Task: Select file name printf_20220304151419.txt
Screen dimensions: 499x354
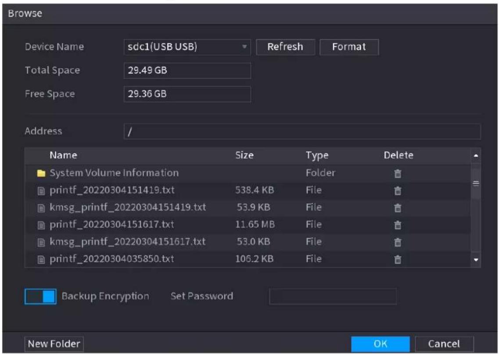Action: pyautogui.click(x=112, y=190)
